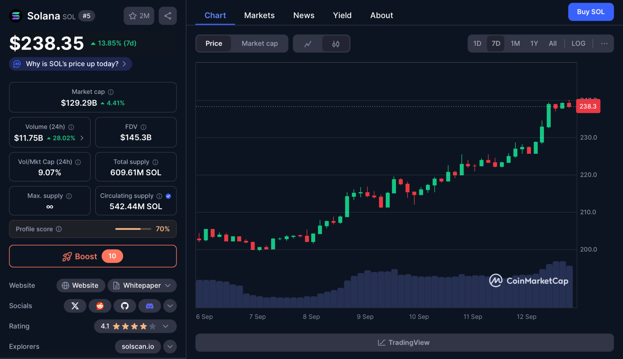
Task: Click the share icon button
Action: (x=168, y=16)
